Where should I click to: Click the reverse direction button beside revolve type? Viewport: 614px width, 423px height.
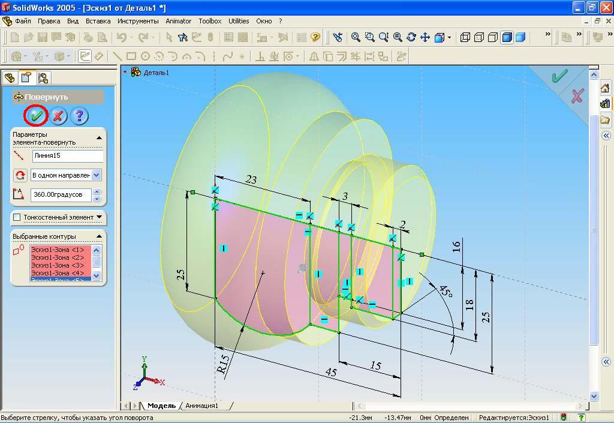point(20,175)
